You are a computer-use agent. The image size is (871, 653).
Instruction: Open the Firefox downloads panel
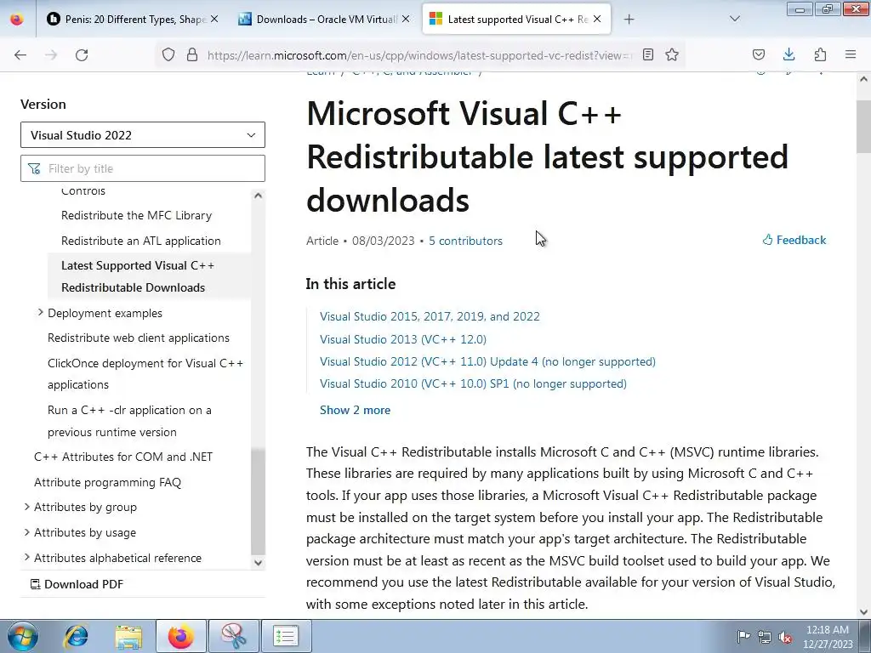[x=788, y=54]
